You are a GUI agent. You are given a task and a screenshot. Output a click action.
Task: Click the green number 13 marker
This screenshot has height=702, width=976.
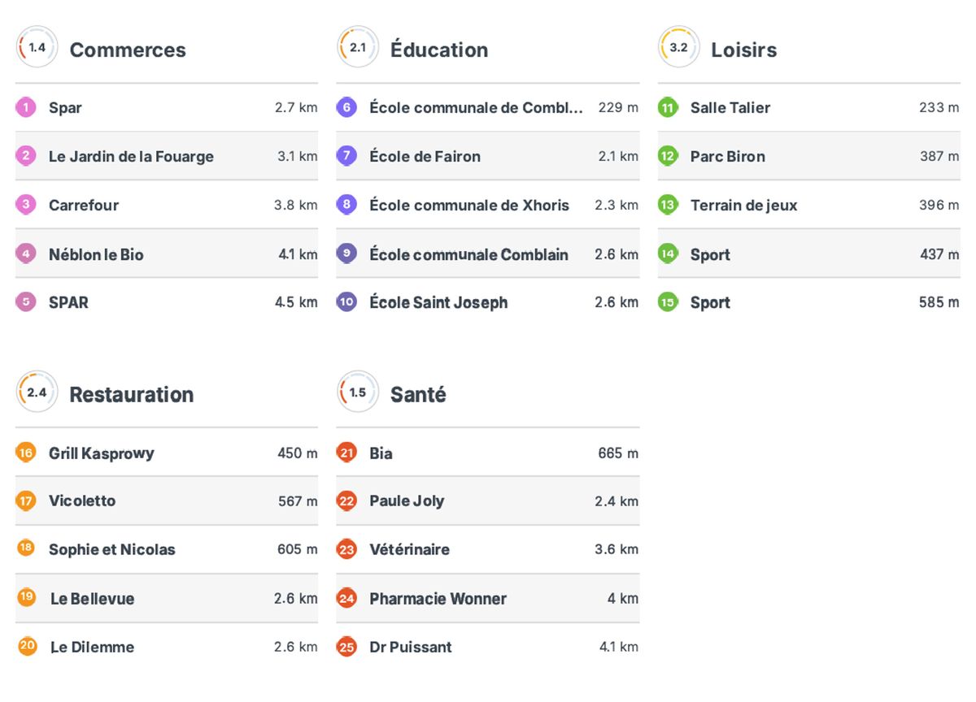click(668, 205)
